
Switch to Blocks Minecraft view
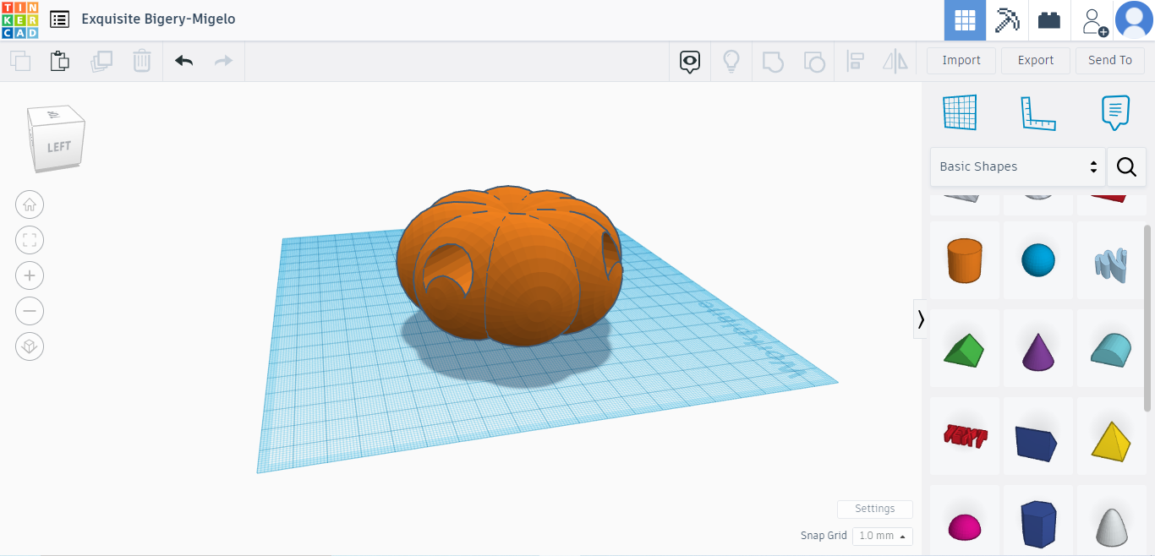click(1007, 20)
